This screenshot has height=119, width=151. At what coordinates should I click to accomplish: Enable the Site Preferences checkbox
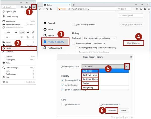(63, 105)
